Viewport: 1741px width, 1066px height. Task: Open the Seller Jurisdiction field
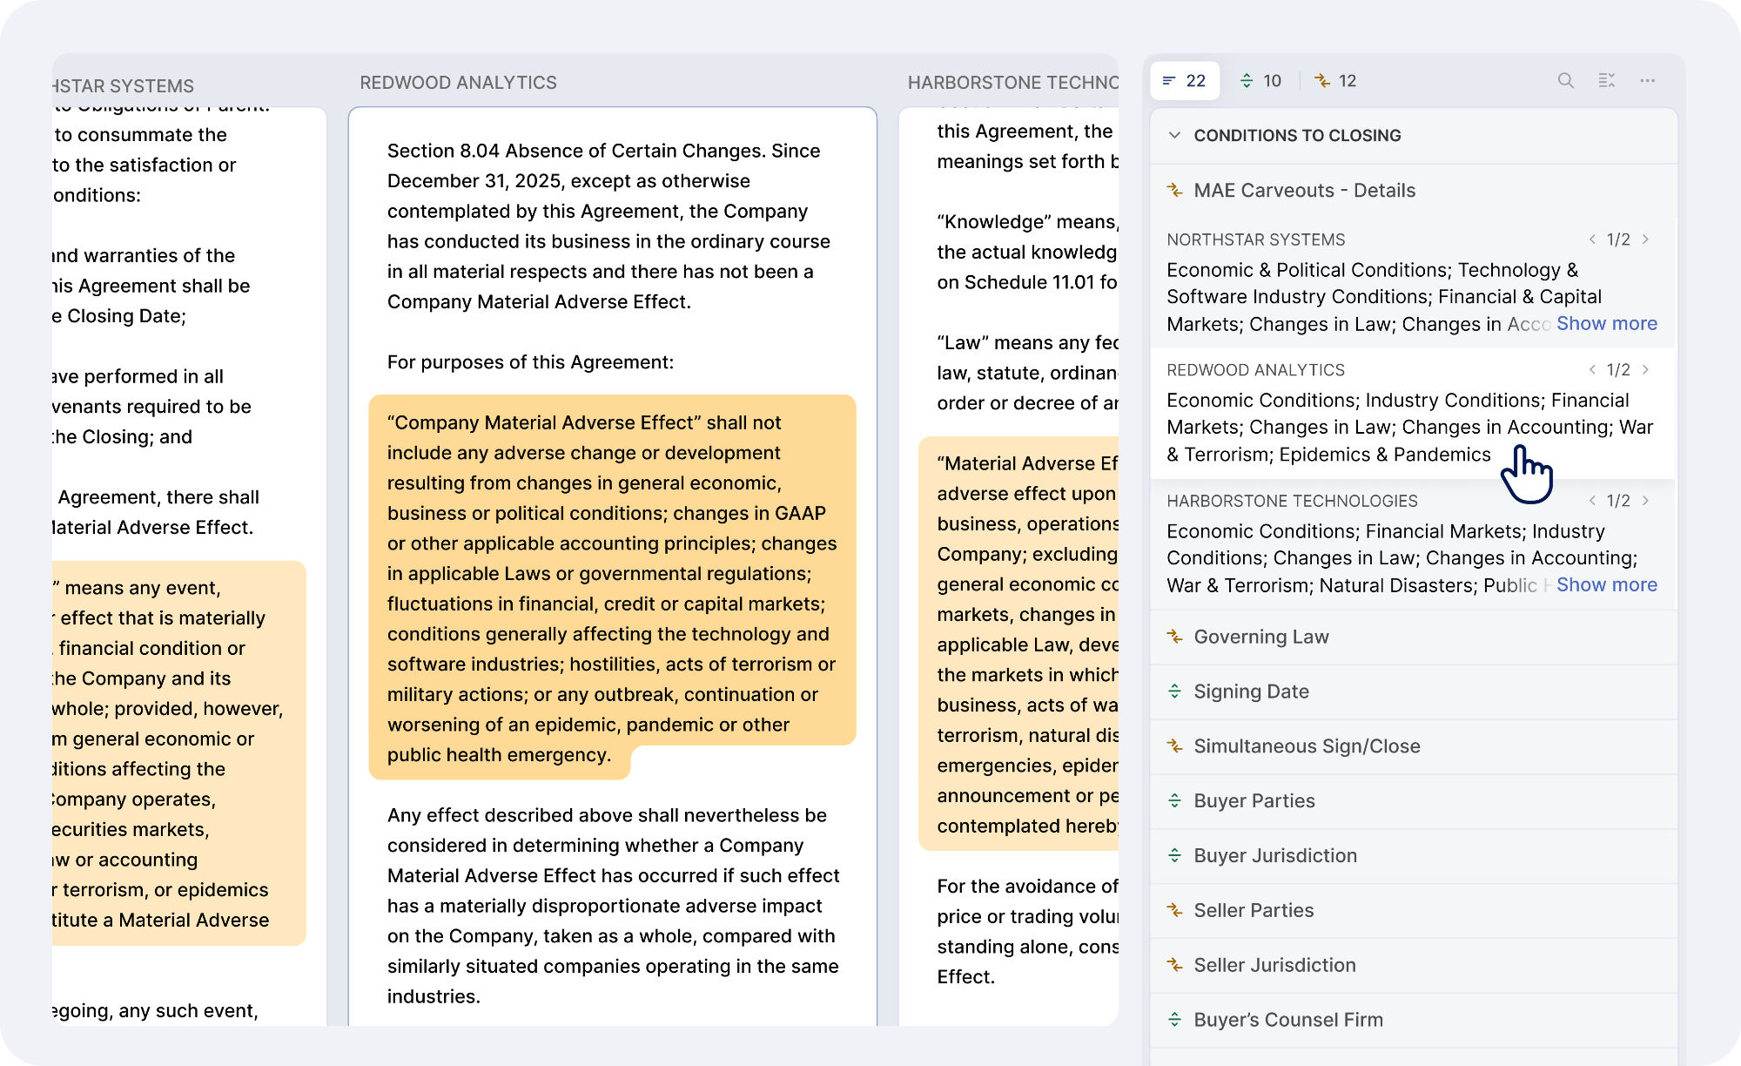point(1414,966)
